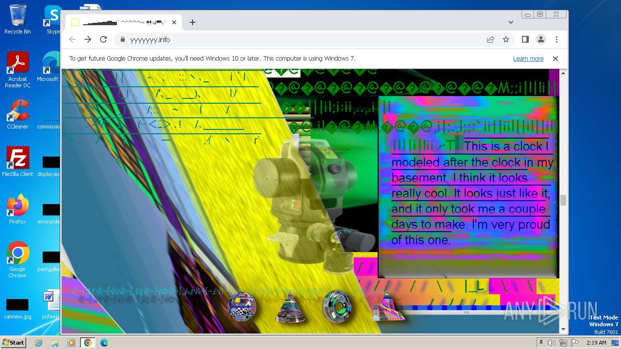The width and height of the screenshot is (621, 349).
Task: Click the page scroll up arrow
Action: (563, 73)
